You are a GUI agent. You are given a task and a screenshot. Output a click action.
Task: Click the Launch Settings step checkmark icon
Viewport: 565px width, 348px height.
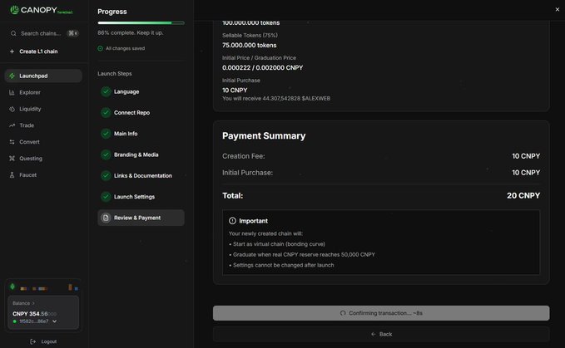point(106,197)
